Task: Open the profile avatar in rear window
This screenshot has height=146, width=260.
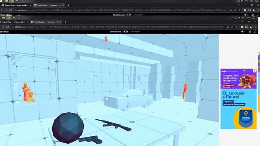Action: [254, 10]
